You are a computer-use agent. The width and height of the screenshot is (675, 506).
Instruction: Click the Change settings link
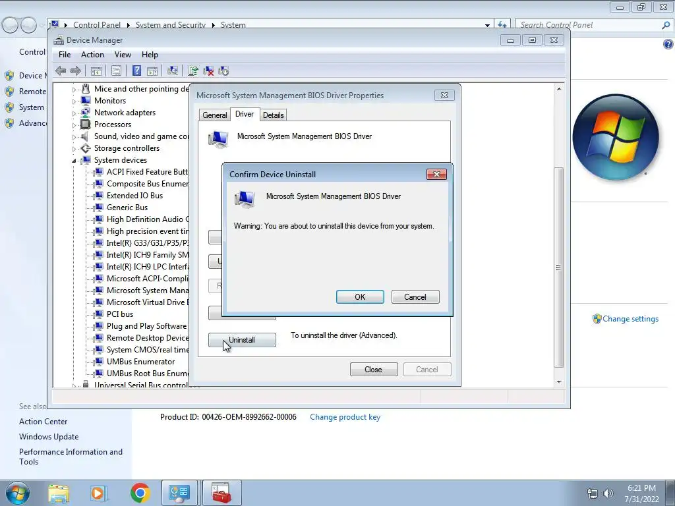pos(630,319)
